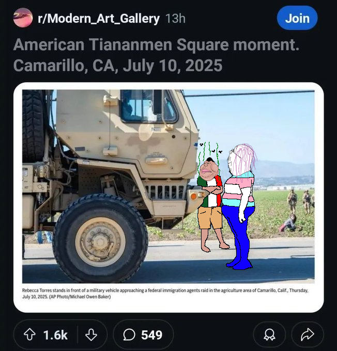Viewport: 337px width, 351px height.
Task: Click the 1.6k vote score
Action: 55,335
